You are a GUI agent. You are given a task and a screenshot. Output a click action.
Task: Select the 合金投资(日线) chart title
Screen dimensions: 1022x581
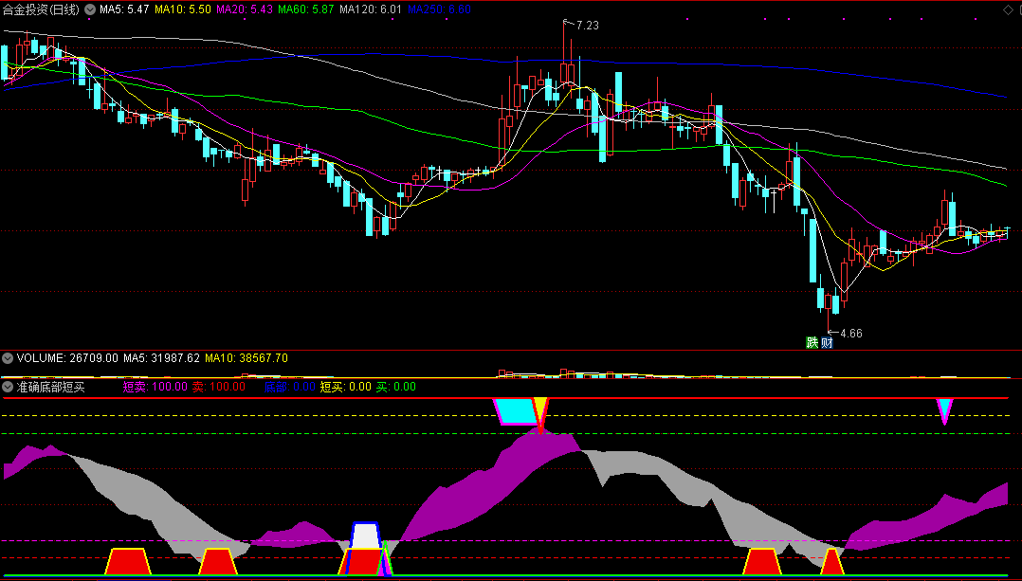point(41,9)
